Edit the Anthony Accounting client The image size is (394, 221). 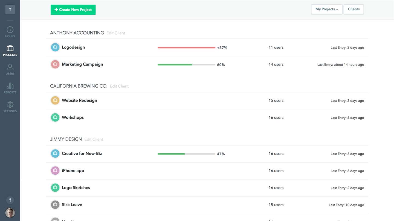coord(116,33)
